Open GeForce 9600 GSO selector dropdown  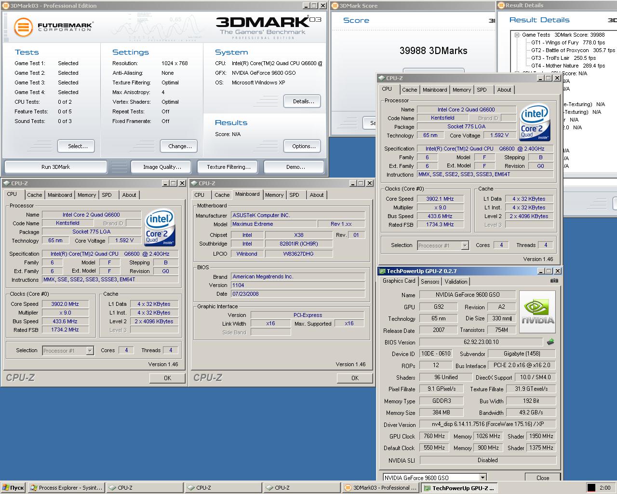[482, 478]
